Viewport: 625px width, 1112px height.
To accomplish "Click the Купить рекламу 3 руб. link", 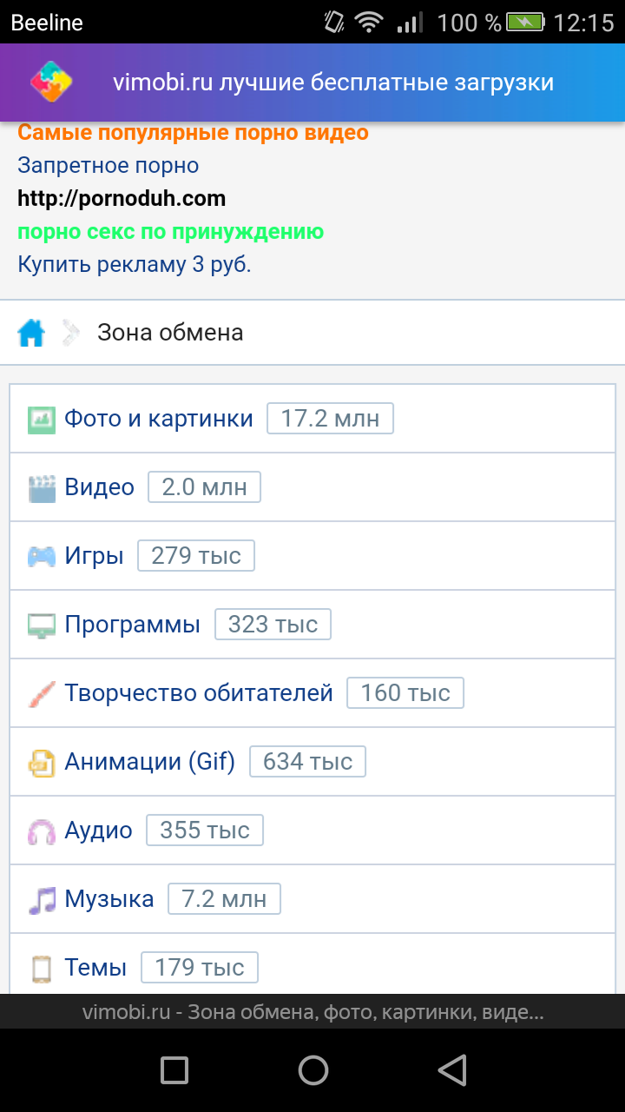I will [x=135, y=264].
